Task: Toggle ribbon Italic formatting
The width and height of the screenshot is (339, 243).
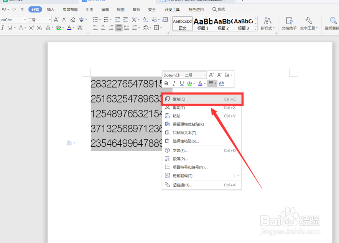Action: [3, 28]
